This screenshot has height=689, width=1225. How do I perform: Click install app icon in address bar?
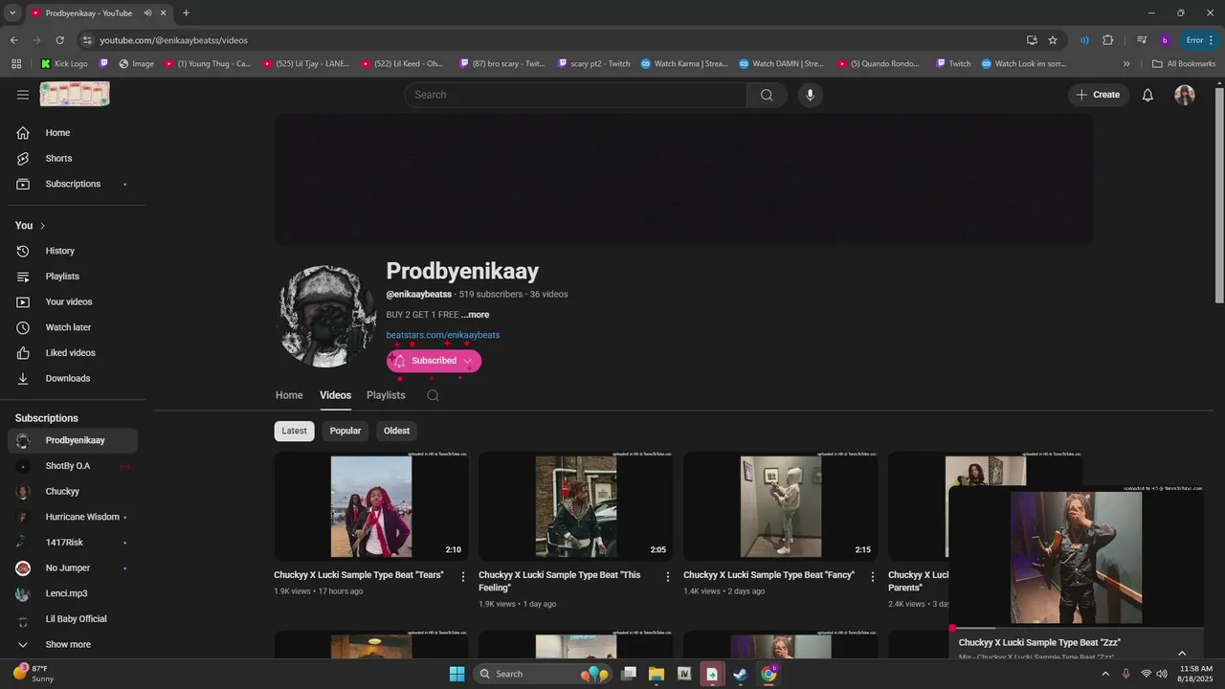[x=1032, y=40]
